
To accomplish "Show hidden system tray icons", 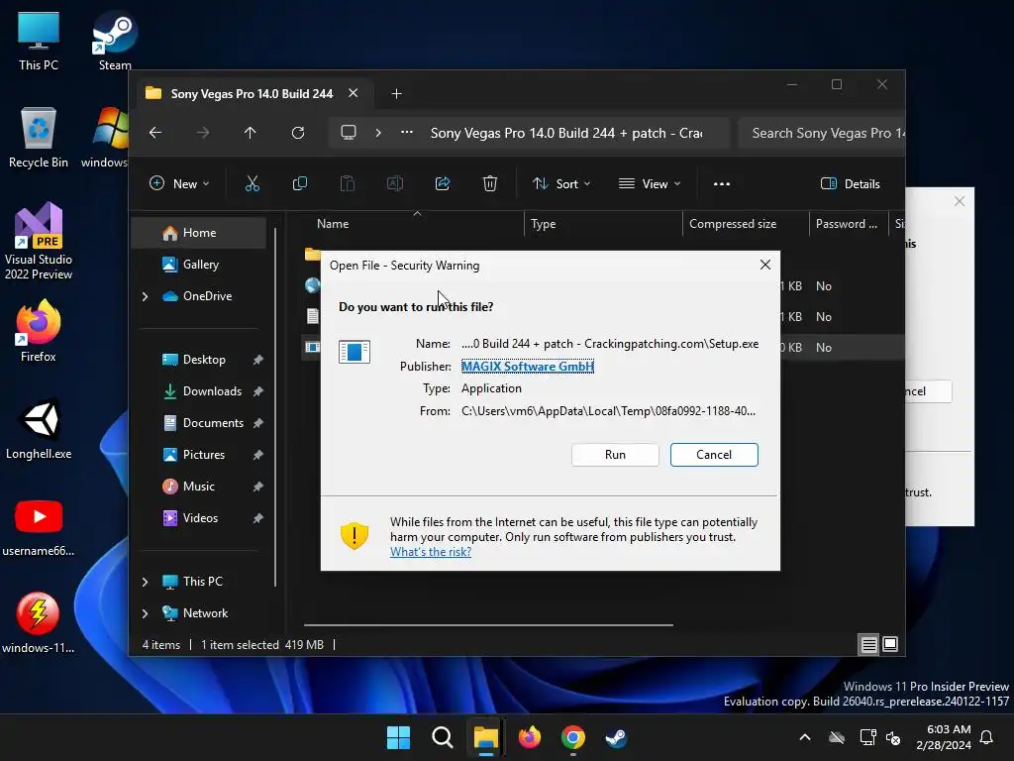I will (x=805, y=737).
